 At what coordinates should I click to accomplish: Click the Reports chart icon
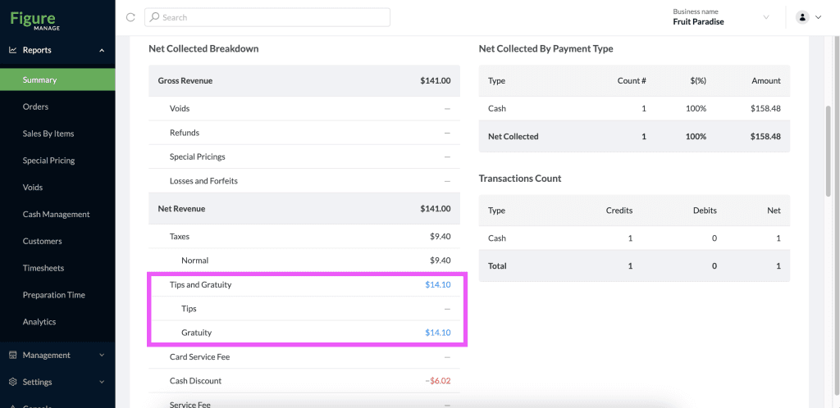13,50
